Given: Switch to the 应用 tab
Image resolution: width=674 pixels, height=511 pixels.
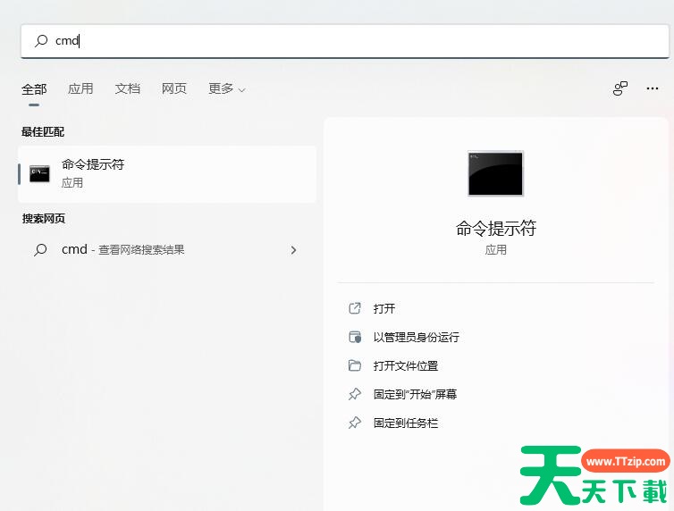Looking at the screenshot, I should click(80, 88).
